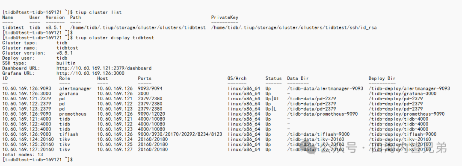
Task: Click node ID 10.60.169.123:2379
Action: 27,109
